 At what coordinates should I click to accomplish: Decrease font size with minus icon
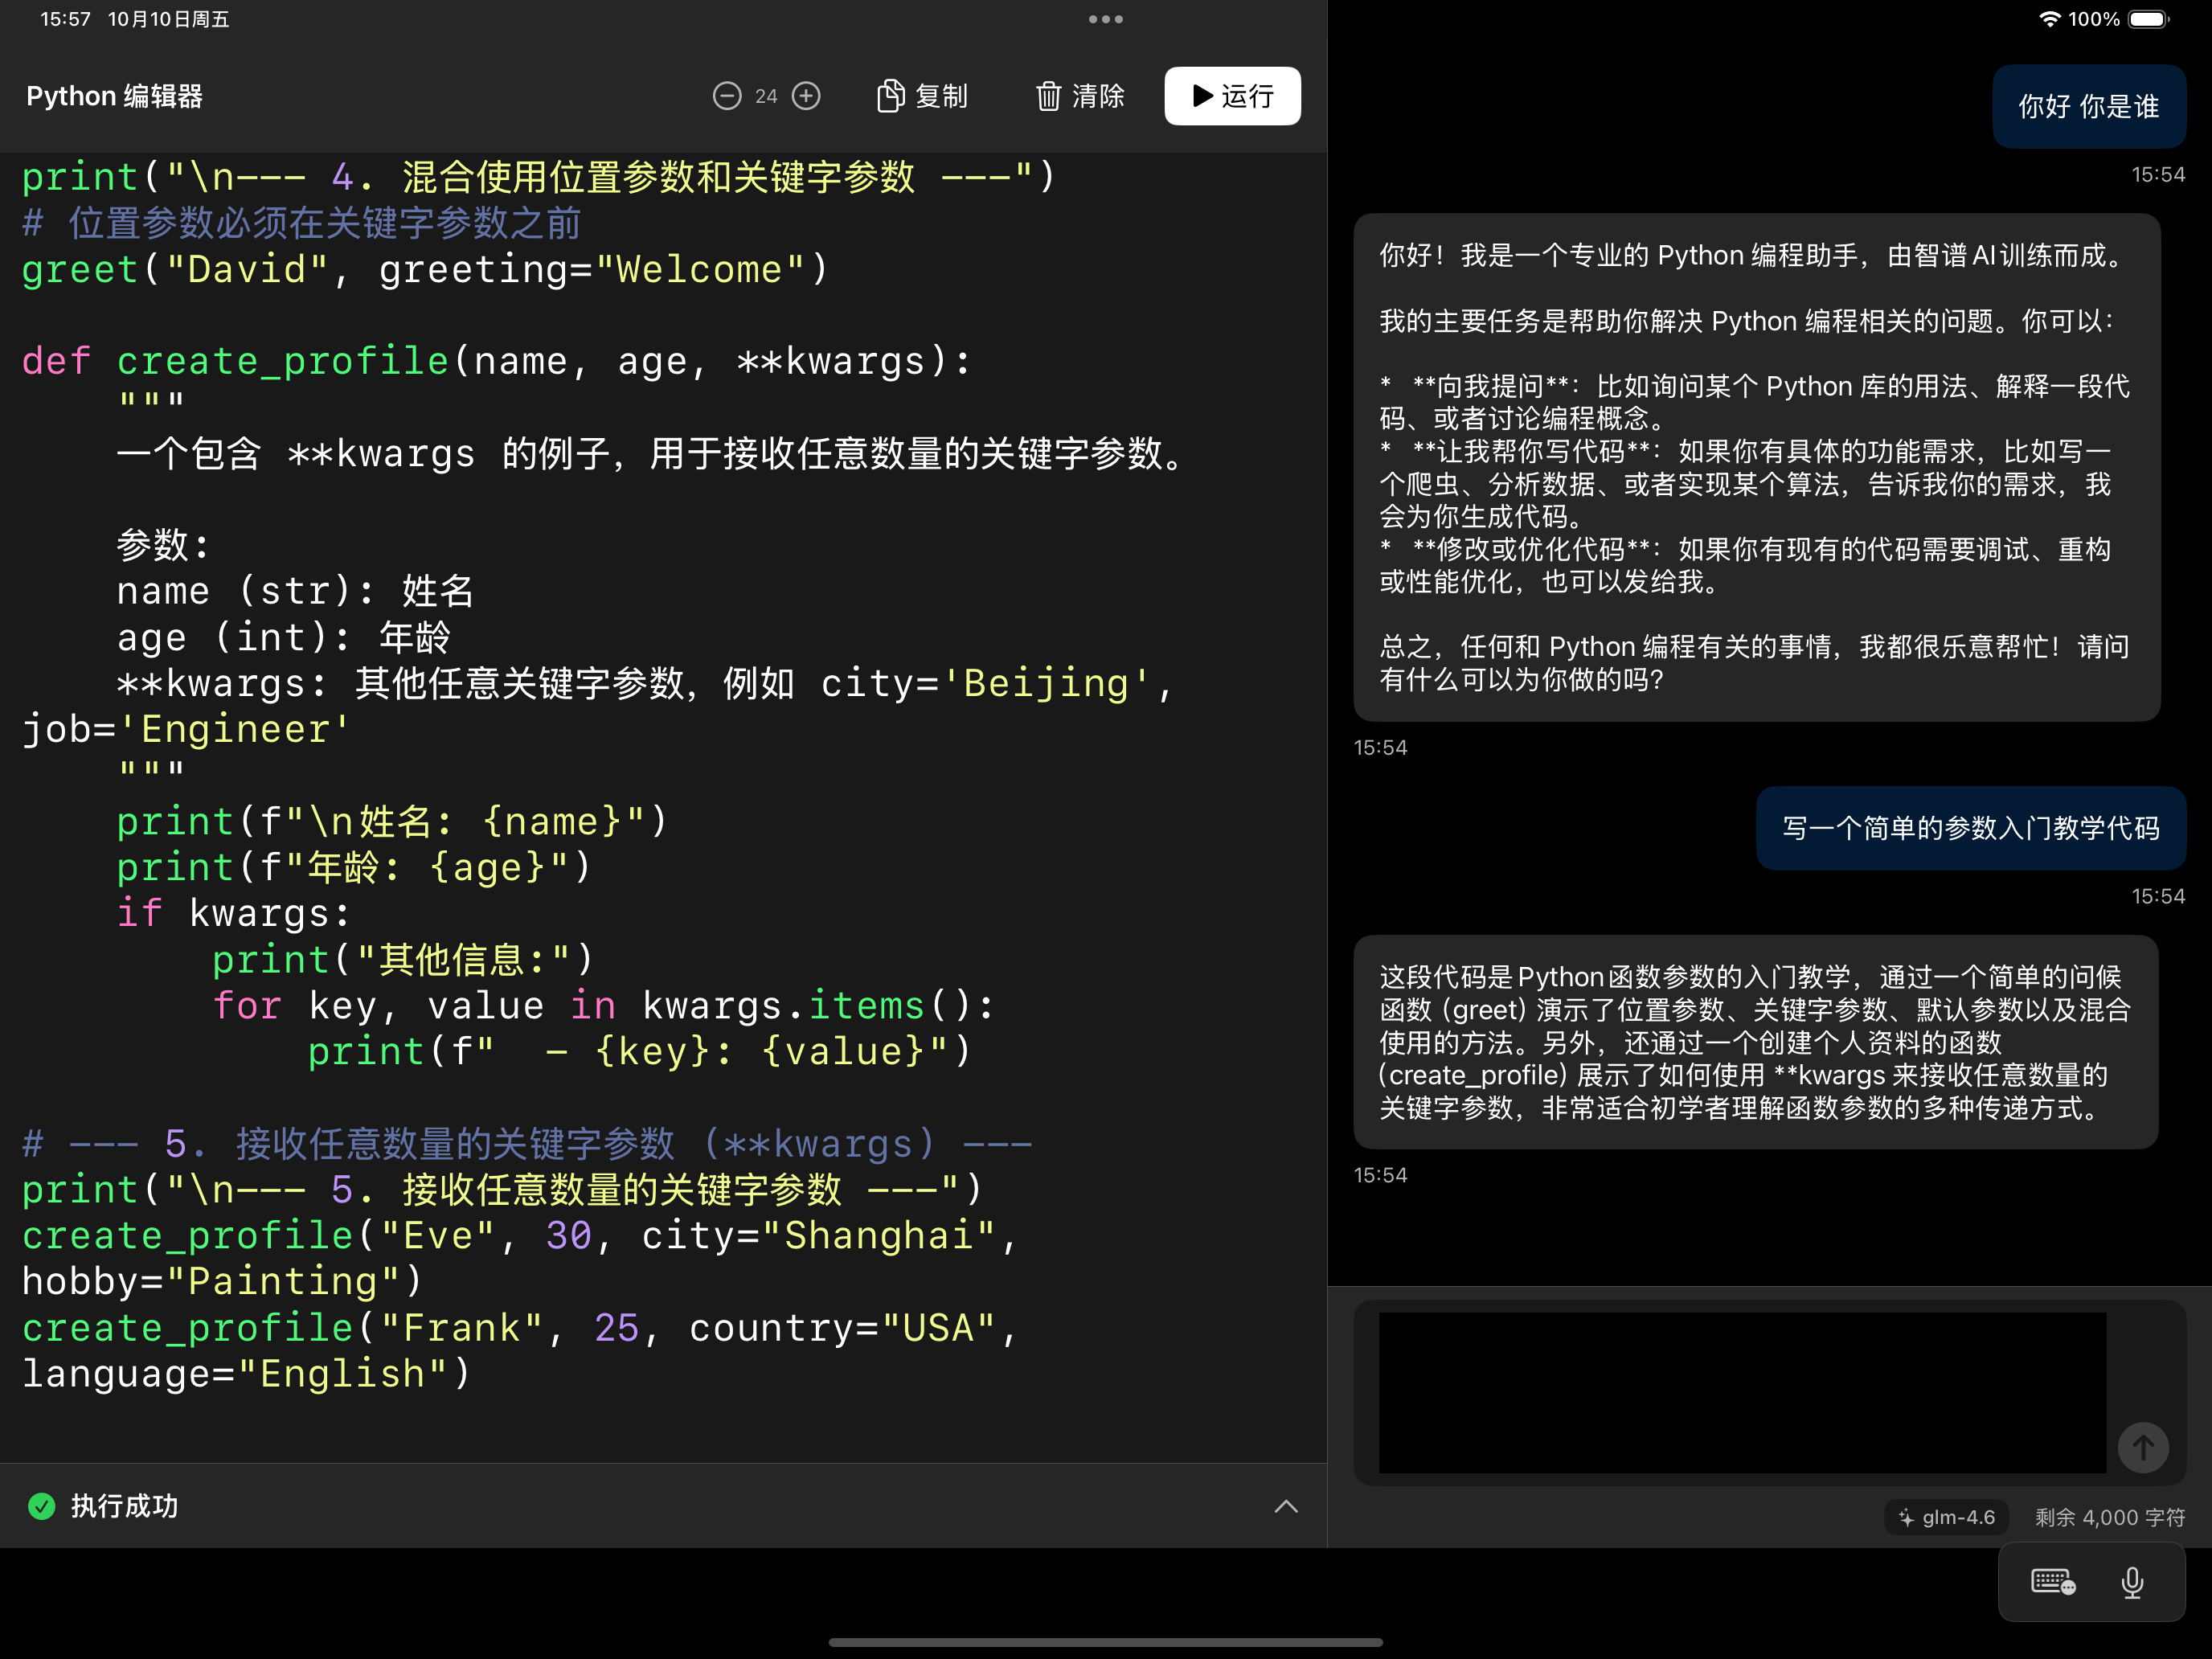[727, 96]
